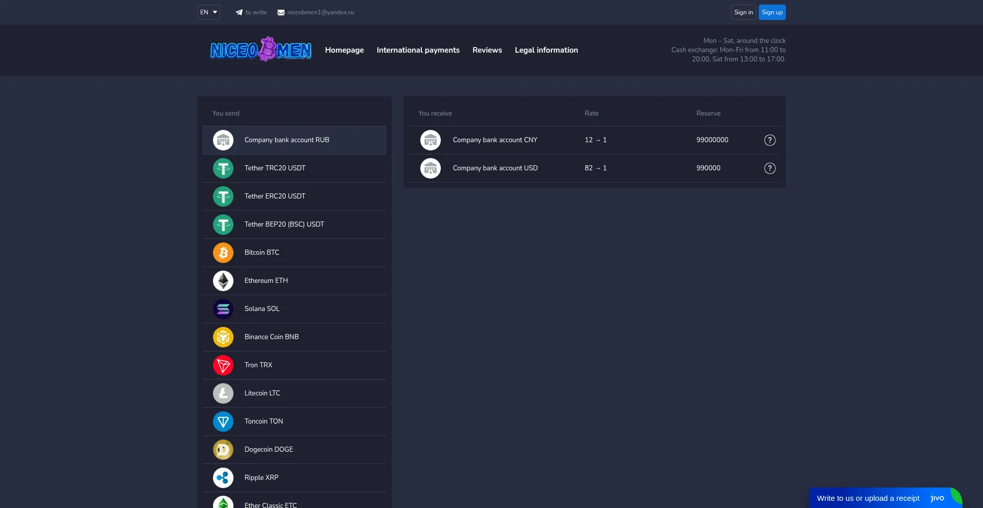Open the EN language dropdown

(x=208, y=12)
